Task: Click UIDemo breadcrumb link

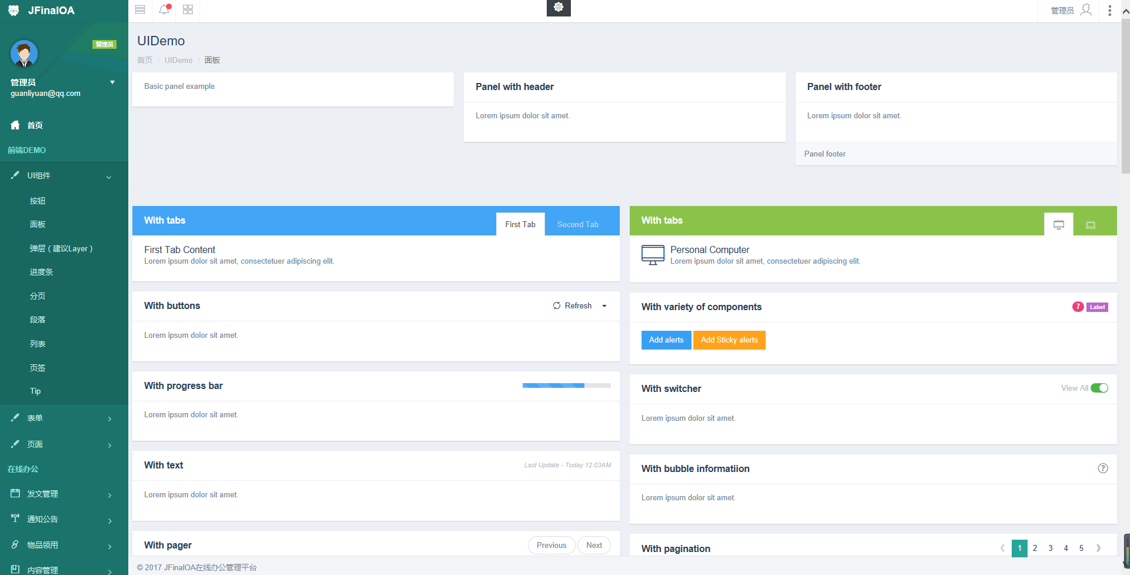Action: pos(178,60)
